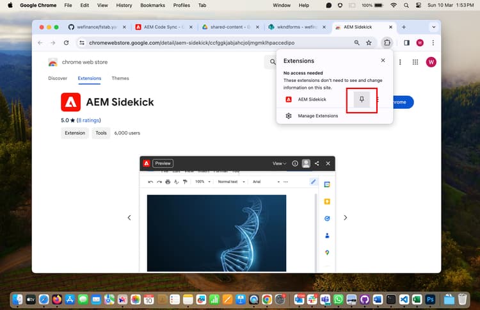Switch to shared-content Drive tab
The width and height of the screenshot is (480, 310).
[230, 27]
